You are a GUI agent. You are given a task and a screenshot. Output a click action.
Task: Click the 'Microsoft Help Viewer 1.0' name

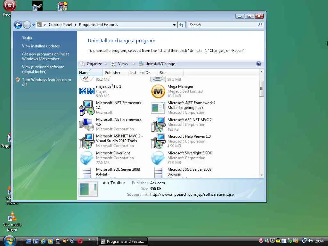[x=189, y=136]
